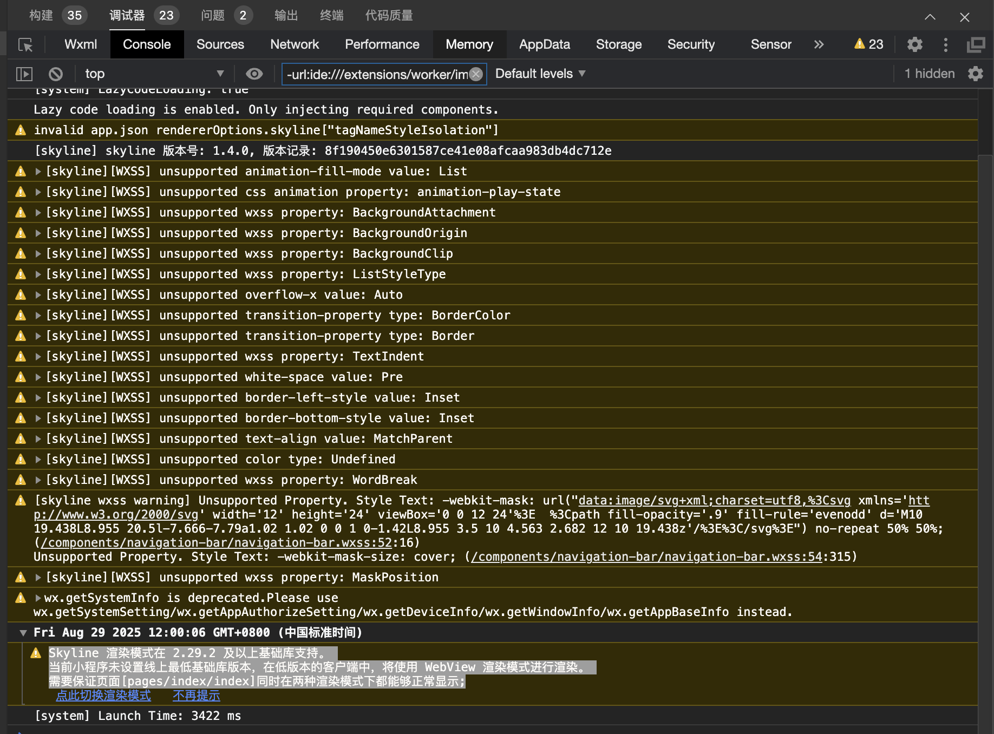The height and width of the screenshot is (734, 994).
Task: Click the text-align value MatchParent warning text
Action: pyautogui.click(x=249, y=439)
